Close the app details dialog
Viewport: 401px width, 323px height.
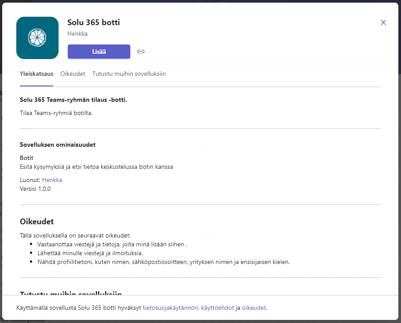[383, 22]
